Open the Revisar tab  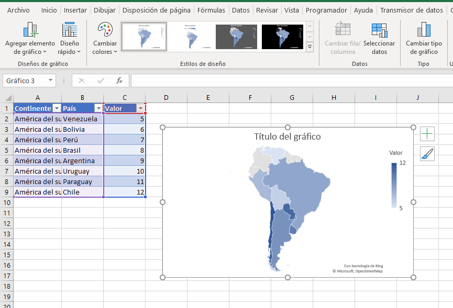tap(267, 10)
